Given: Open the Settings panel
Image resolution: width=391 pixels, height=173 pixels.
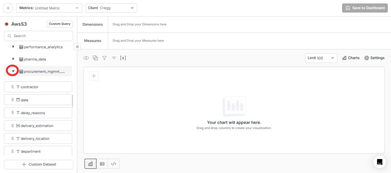Looking at the screenshot, I should coord(375,58).
